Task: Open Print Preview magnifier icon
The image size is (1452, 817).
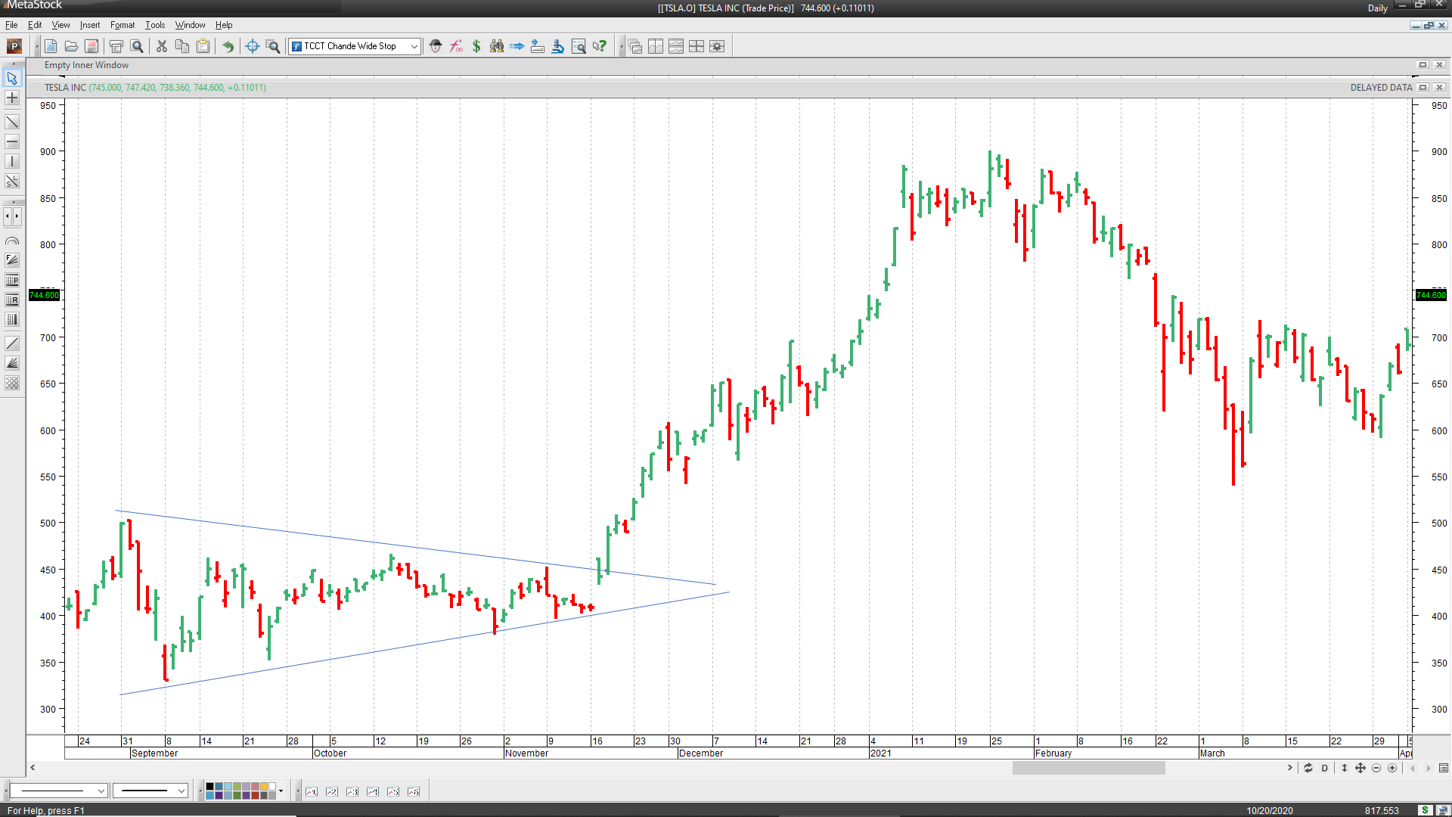Action: pos(137,46)
